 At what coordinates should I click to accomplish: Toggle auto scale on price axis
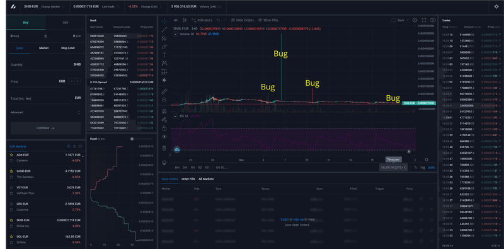[432, 167]
